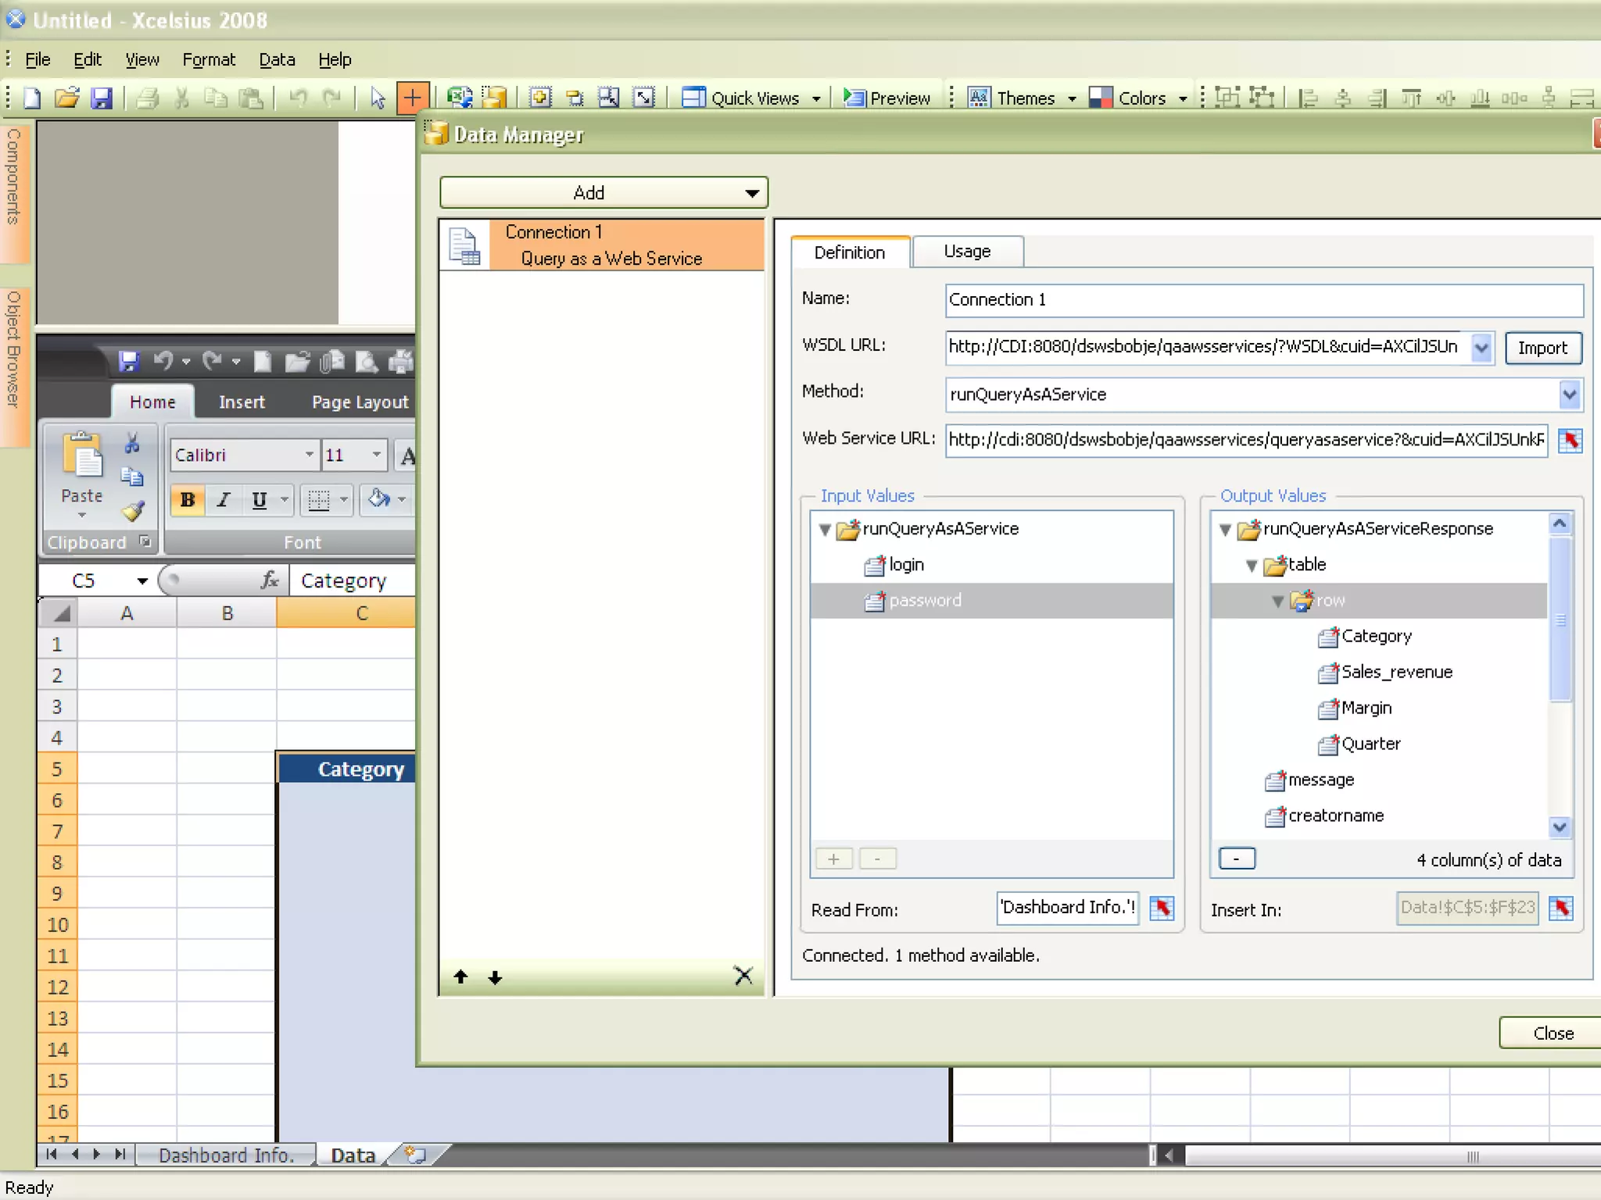Open the Edit menu
Viewport: 1601px width, 1200px height.
coord(88,60)
